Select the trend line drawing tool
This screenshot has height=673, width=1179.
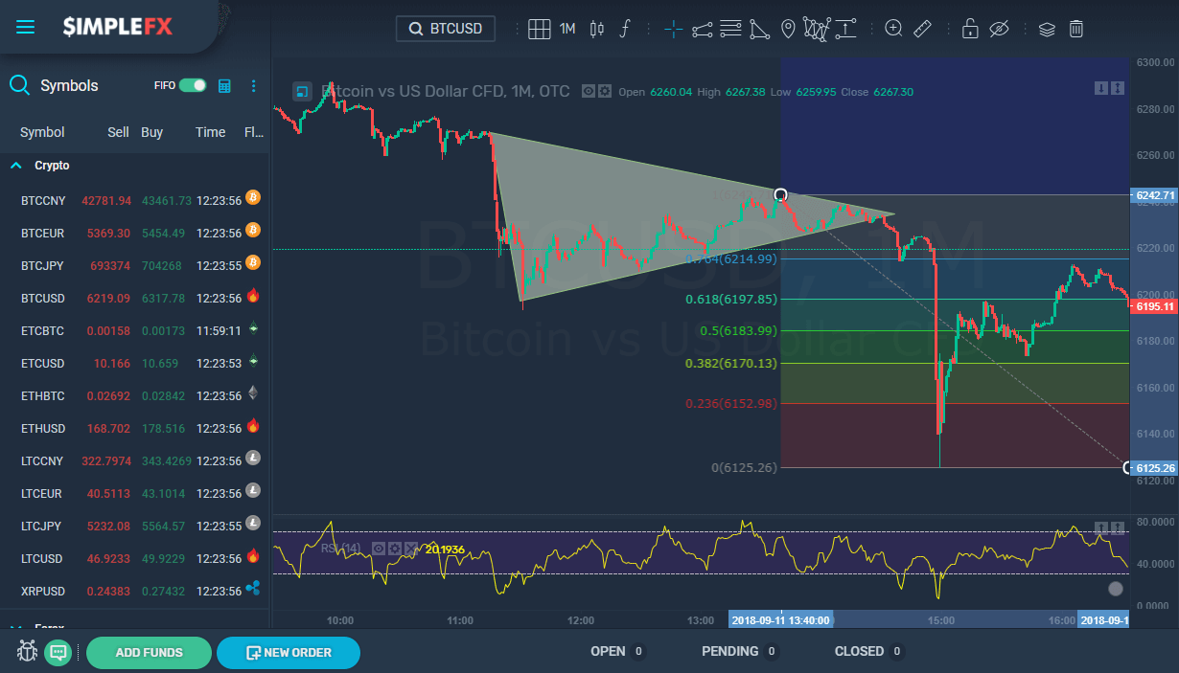pos(703,29)
